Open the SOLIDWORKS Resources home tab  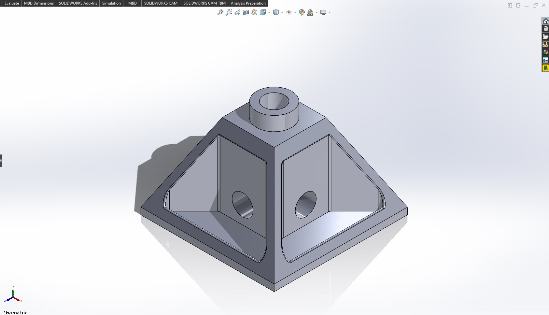tap(545, 21)
